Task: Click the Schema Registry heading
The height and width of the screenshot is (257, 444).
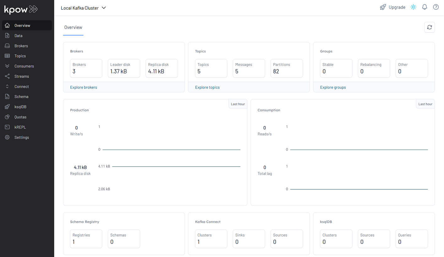Action: pos(84,222)
